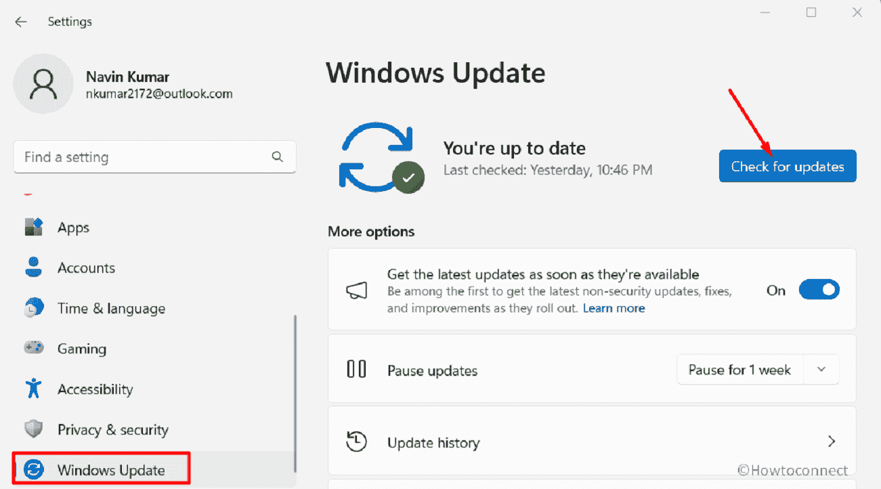The image size is (881, 489).
Task: Click the Windows Update page heading
Action: pos(435,72)
